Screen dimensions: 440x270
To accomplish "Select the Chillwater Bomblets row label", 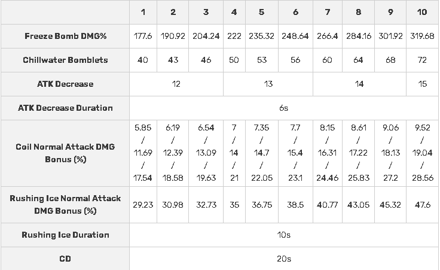I will tap(65, 60).
